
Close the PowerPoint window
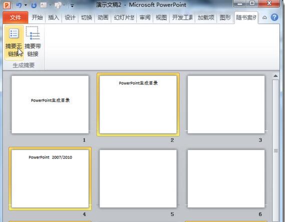(x=269, y=3)
